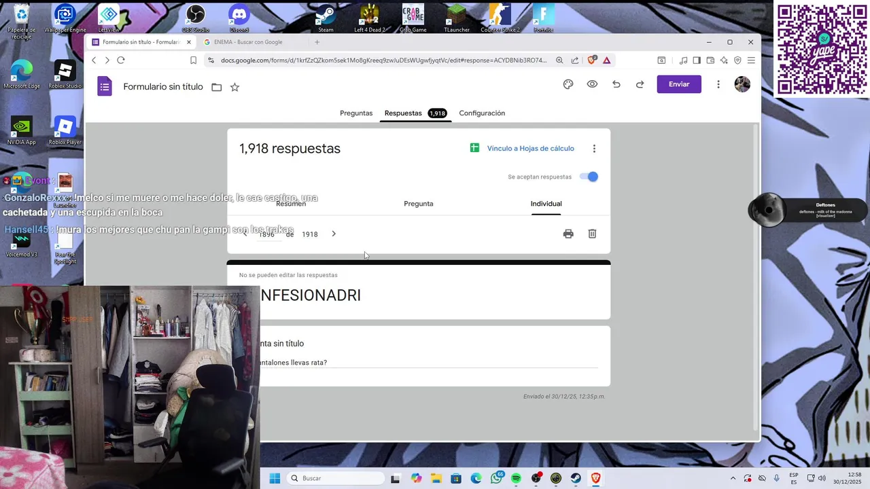Delete the current response trash icon
This screenshot has height=489, width=870.
(592, 234)
